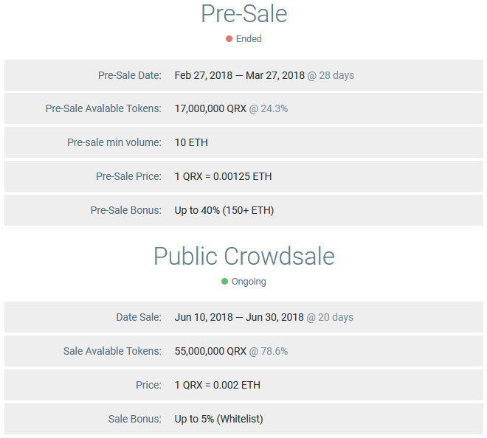Click the '@ 24.3%' percentage text
Screen dimensions: 487x438
click(268, 109)
